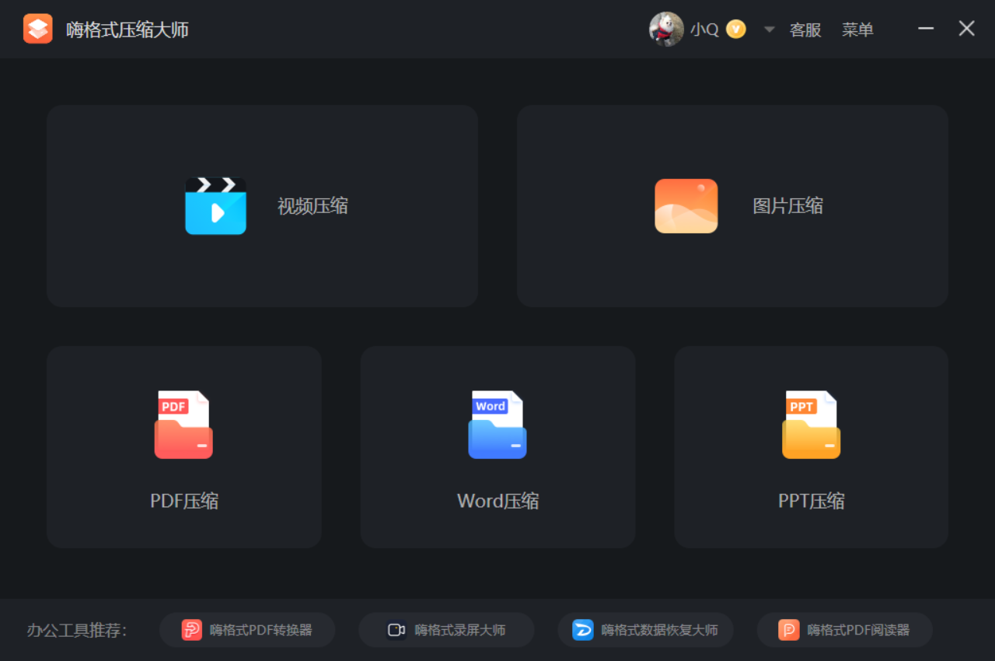
Task: Select the 图片压缩 label
Action: pyautogui.click(x=787, y=206)
